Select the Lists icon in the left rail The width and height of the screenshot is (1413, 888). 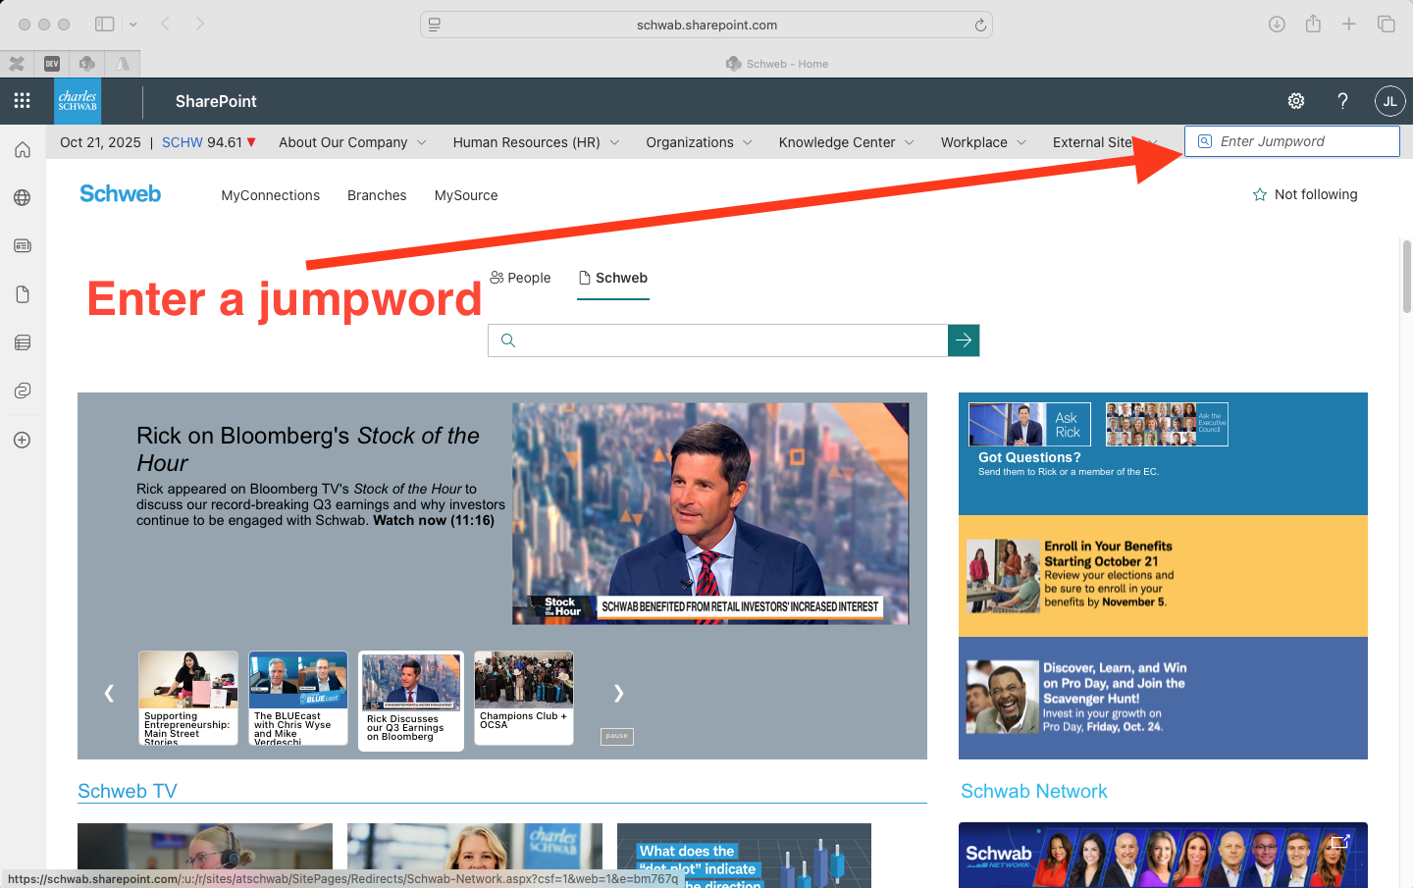point(22,341)
